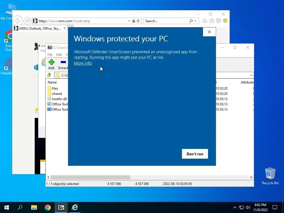Close the SmartScreen dialog

point(209,32)
